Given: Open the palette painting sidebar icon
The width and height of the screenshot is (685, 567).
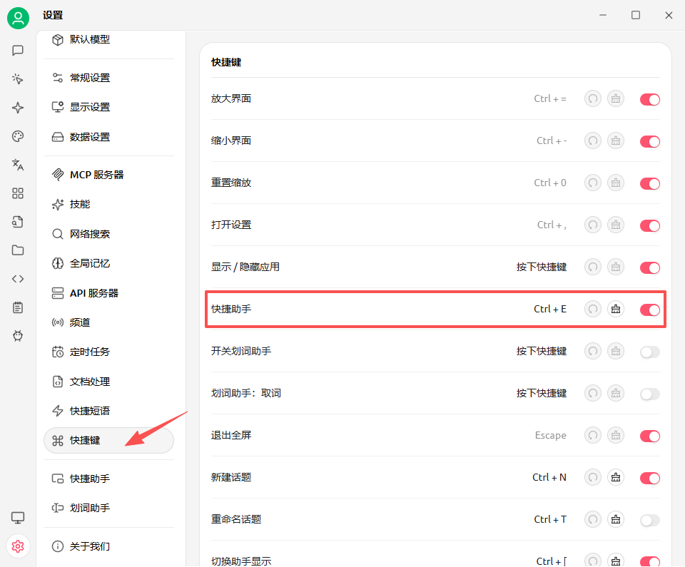Looking at the screenshot, I should pyautogui.click(x=18, y=136).
